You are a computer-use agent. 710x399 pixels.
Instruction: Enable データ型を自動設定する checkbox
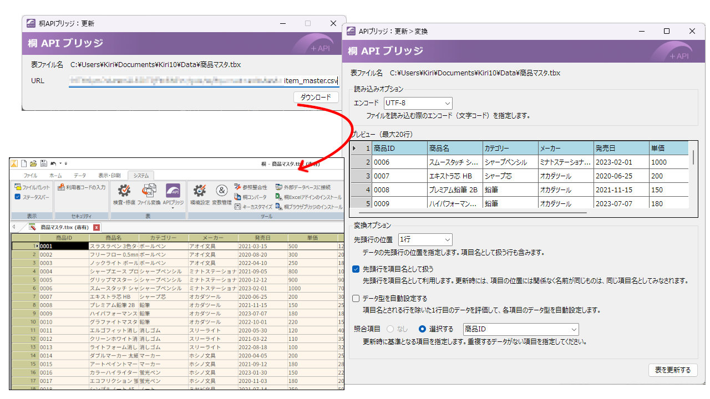(x=356, y=299)
